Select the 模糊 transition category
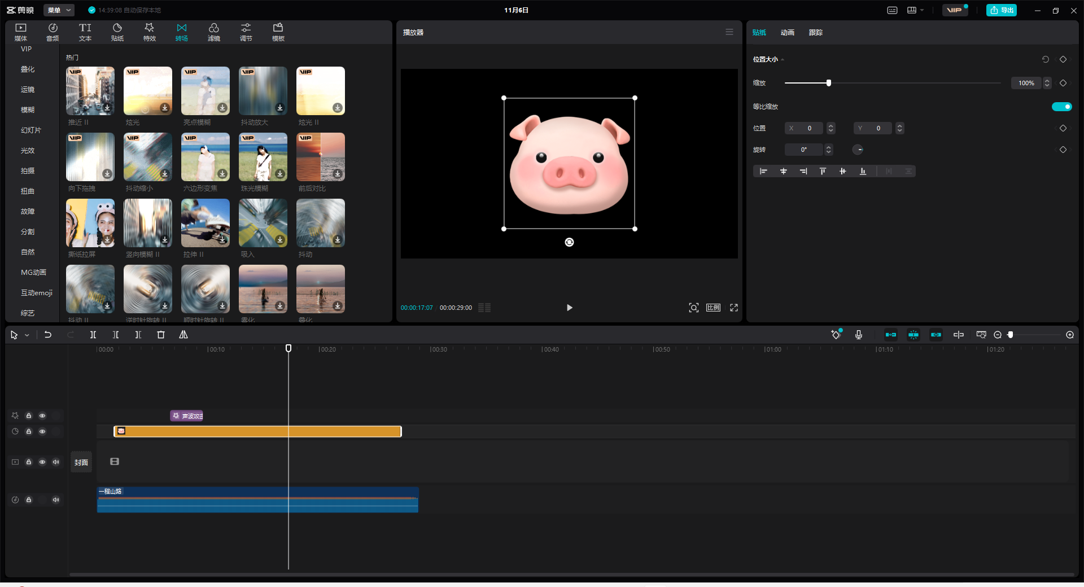Screen dimensions: 1084x587 click(28, 109)
